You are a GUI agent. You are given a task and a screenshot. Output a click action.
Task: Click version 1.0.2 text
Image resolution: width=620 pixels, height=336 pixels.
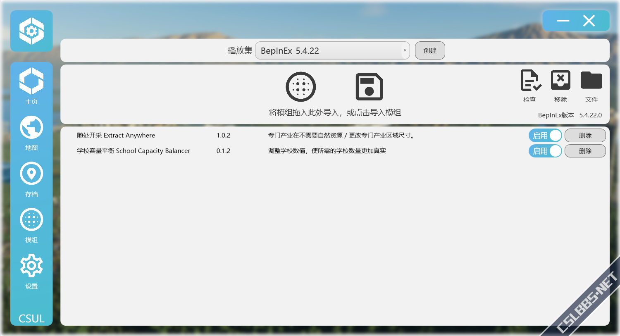(223, 135)
